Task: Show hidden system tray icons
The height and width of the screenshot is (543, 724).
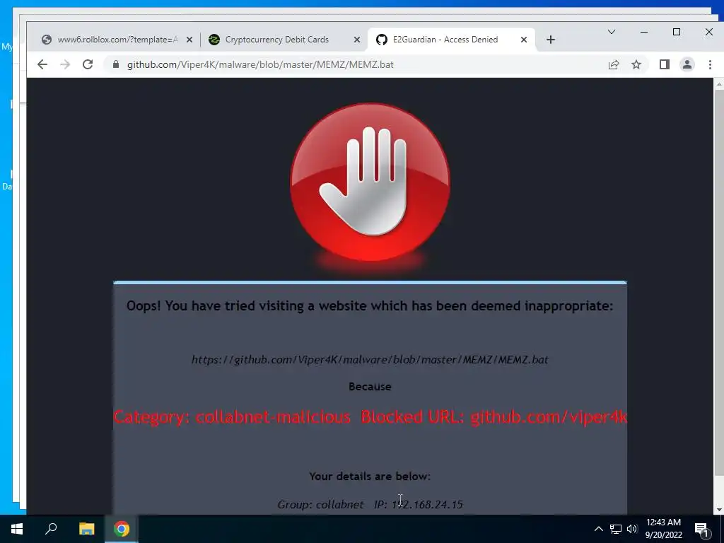Action: click(598, 529)
